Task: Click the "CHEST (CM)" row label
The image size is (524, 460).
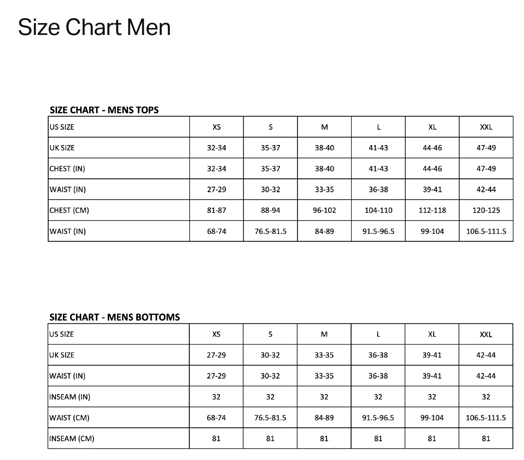Action: (69, 210)
